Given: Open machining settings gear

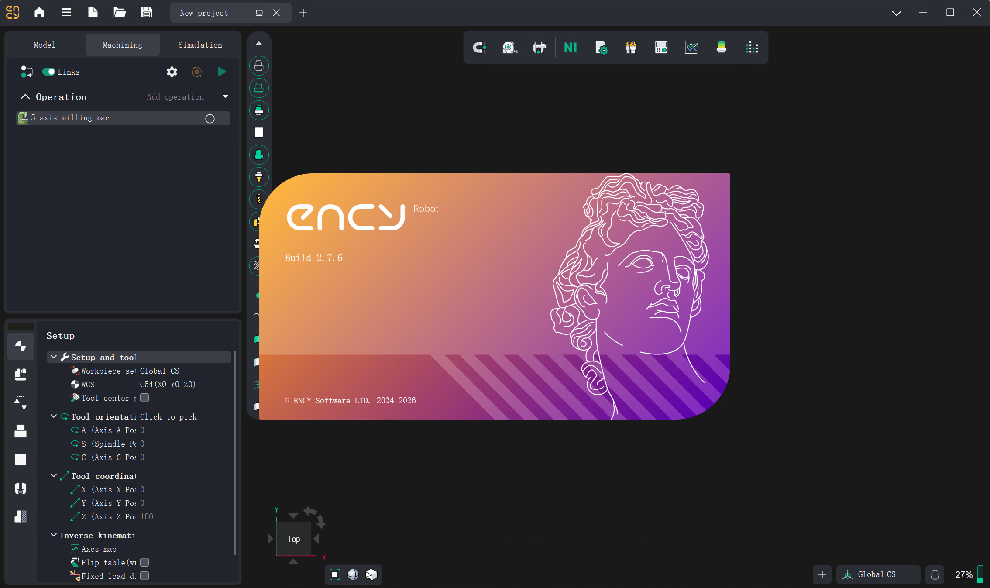Looking at the screenshot, I should 172,72.
